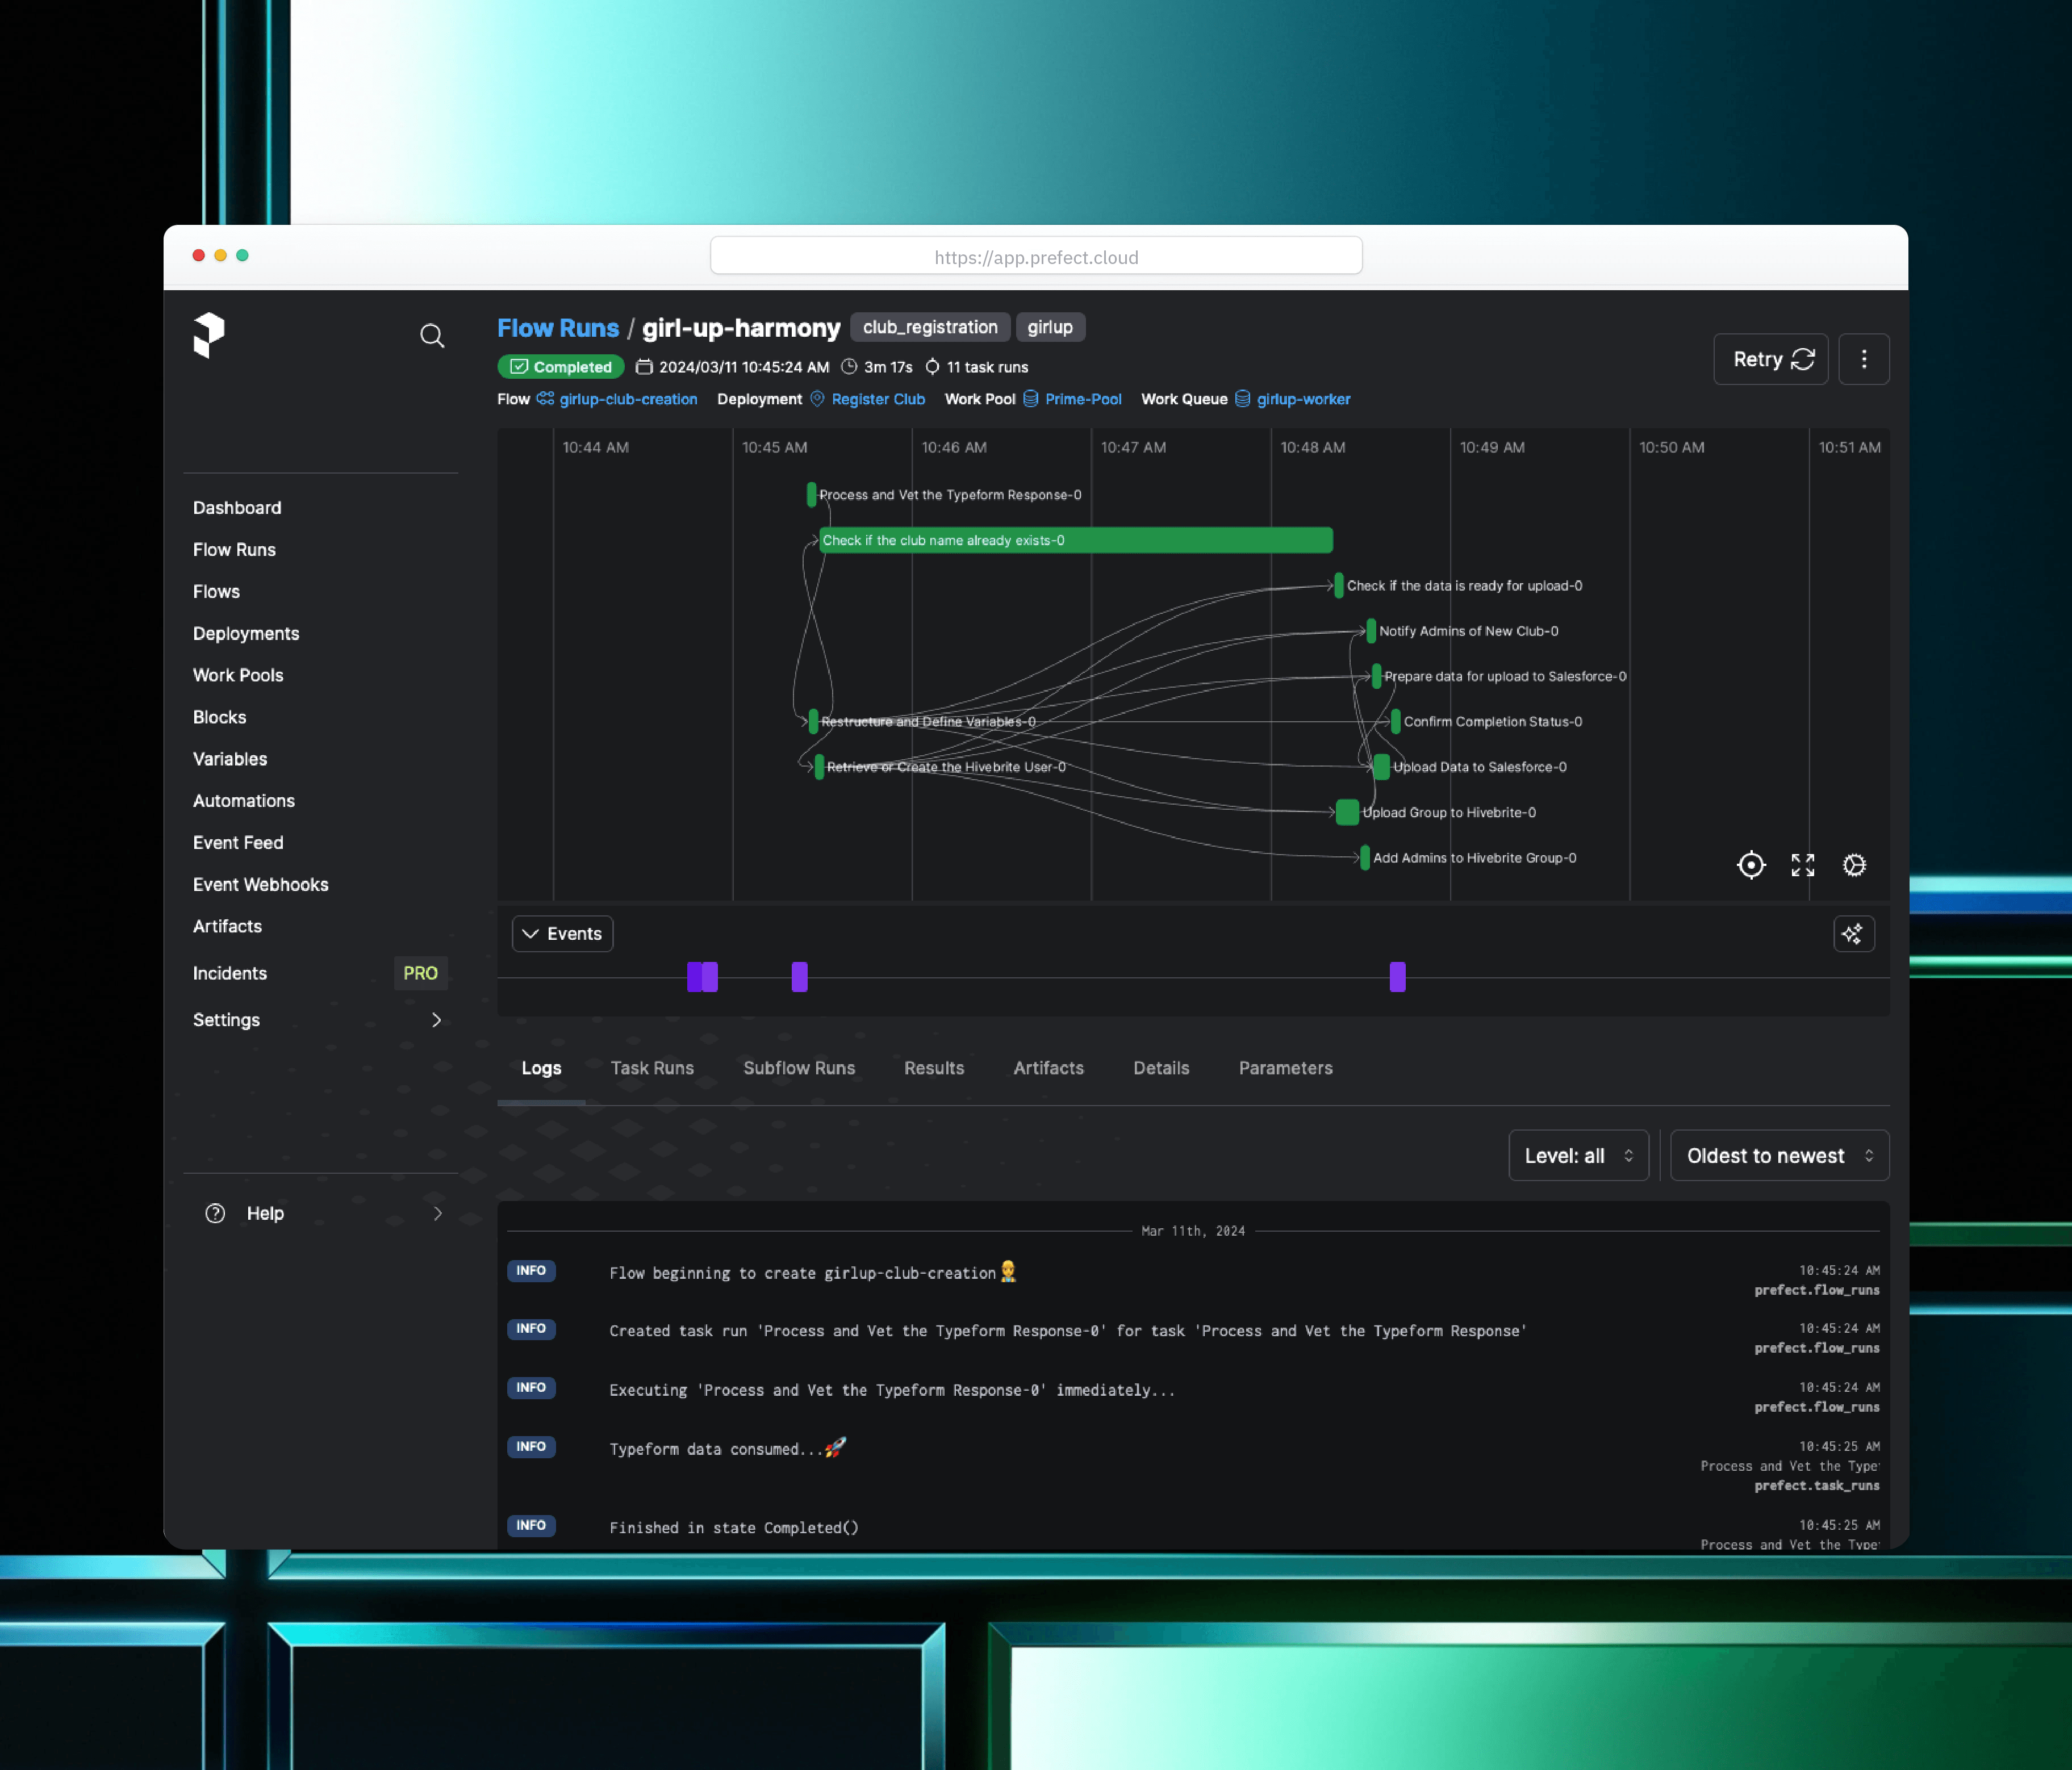
Task: Open Incidents in the sidebar
Action: (x=230, y=973)
